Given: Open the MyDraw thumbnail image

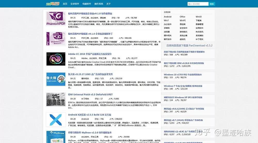Looking at the screenshot, I should tap(56, 137).
